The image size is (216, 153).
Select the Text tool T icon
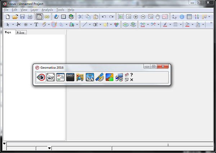click(x=36, y=24)
